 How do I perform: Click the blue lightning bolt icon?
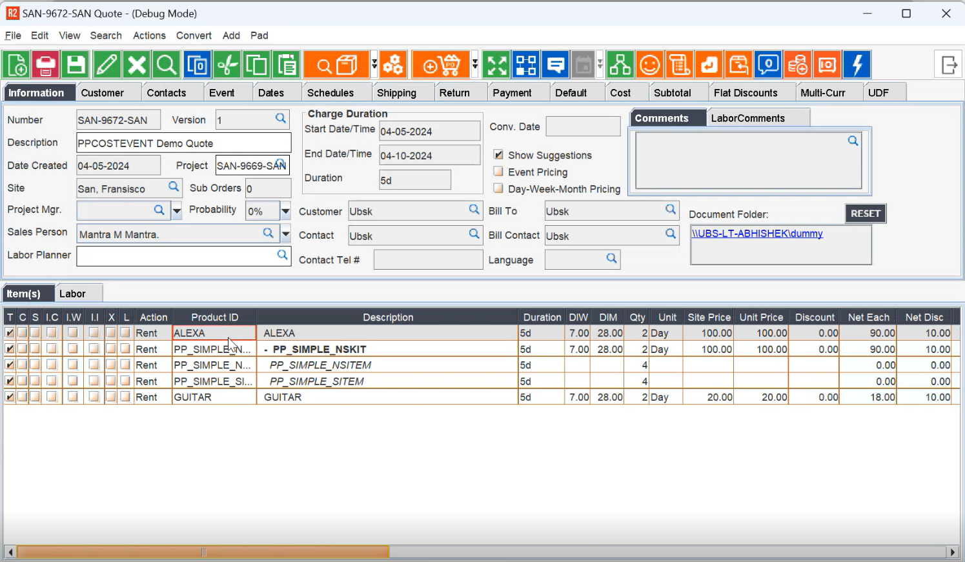(857, 65)
